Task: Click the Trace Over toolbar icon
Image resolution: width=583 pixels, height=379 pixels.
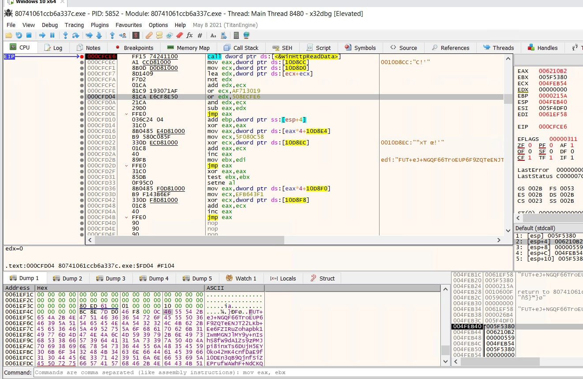Action: tap(99, 35)
